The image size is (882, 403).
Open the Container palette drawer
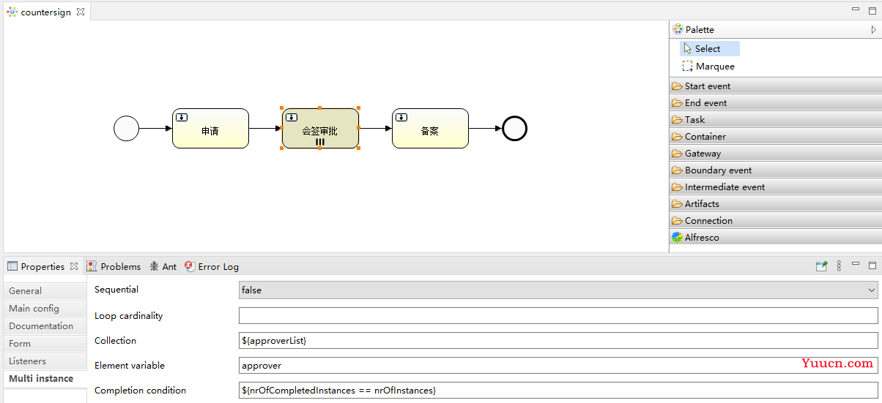[775, 136]
